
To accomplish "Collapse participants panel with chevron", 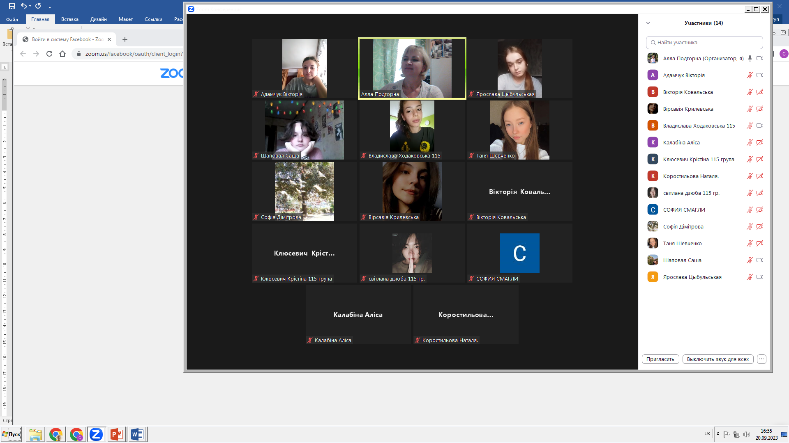I will pos(648,23).
